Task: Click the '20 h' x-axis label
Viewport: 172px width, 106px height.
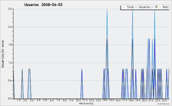Action: [x=144, y=100]
